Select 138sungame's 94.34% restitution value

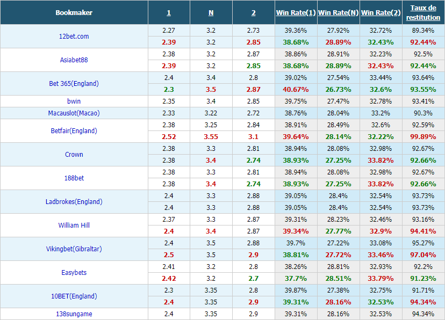click(x=423, y=314)
